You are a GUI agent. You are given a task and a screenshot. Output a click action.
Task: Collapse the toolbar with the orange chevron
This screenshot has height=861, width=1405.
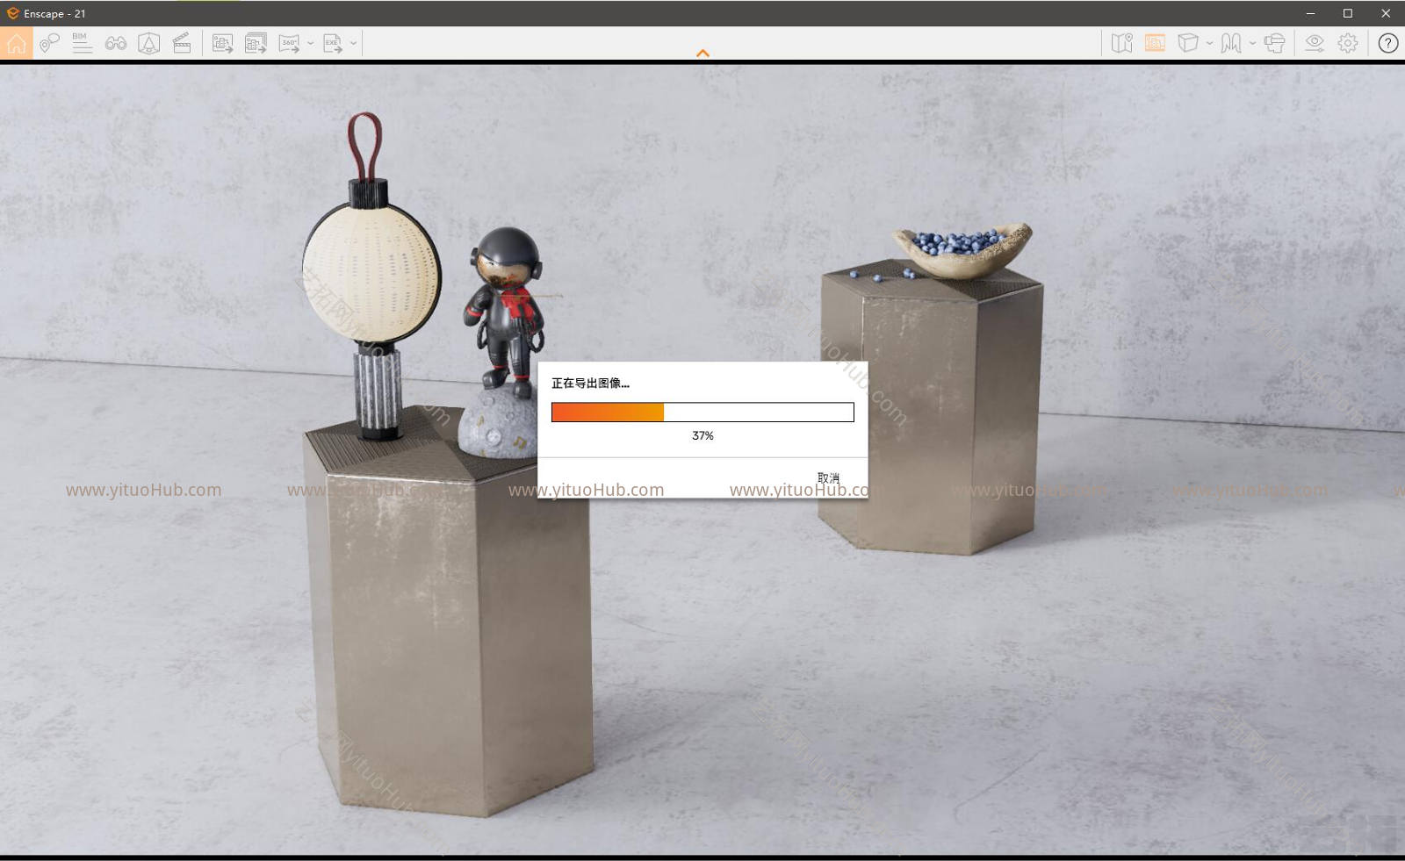[702, 54]
